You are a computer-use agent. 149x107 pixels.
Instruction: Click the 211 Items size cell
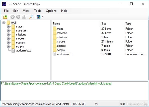[x=107, y=41]
